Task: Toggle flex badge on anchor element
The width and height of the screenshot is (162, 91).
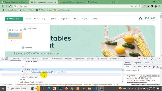Action: [63, 72]
